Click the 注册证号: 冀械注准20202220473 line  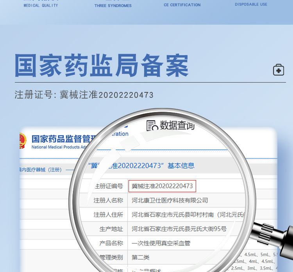84,95
